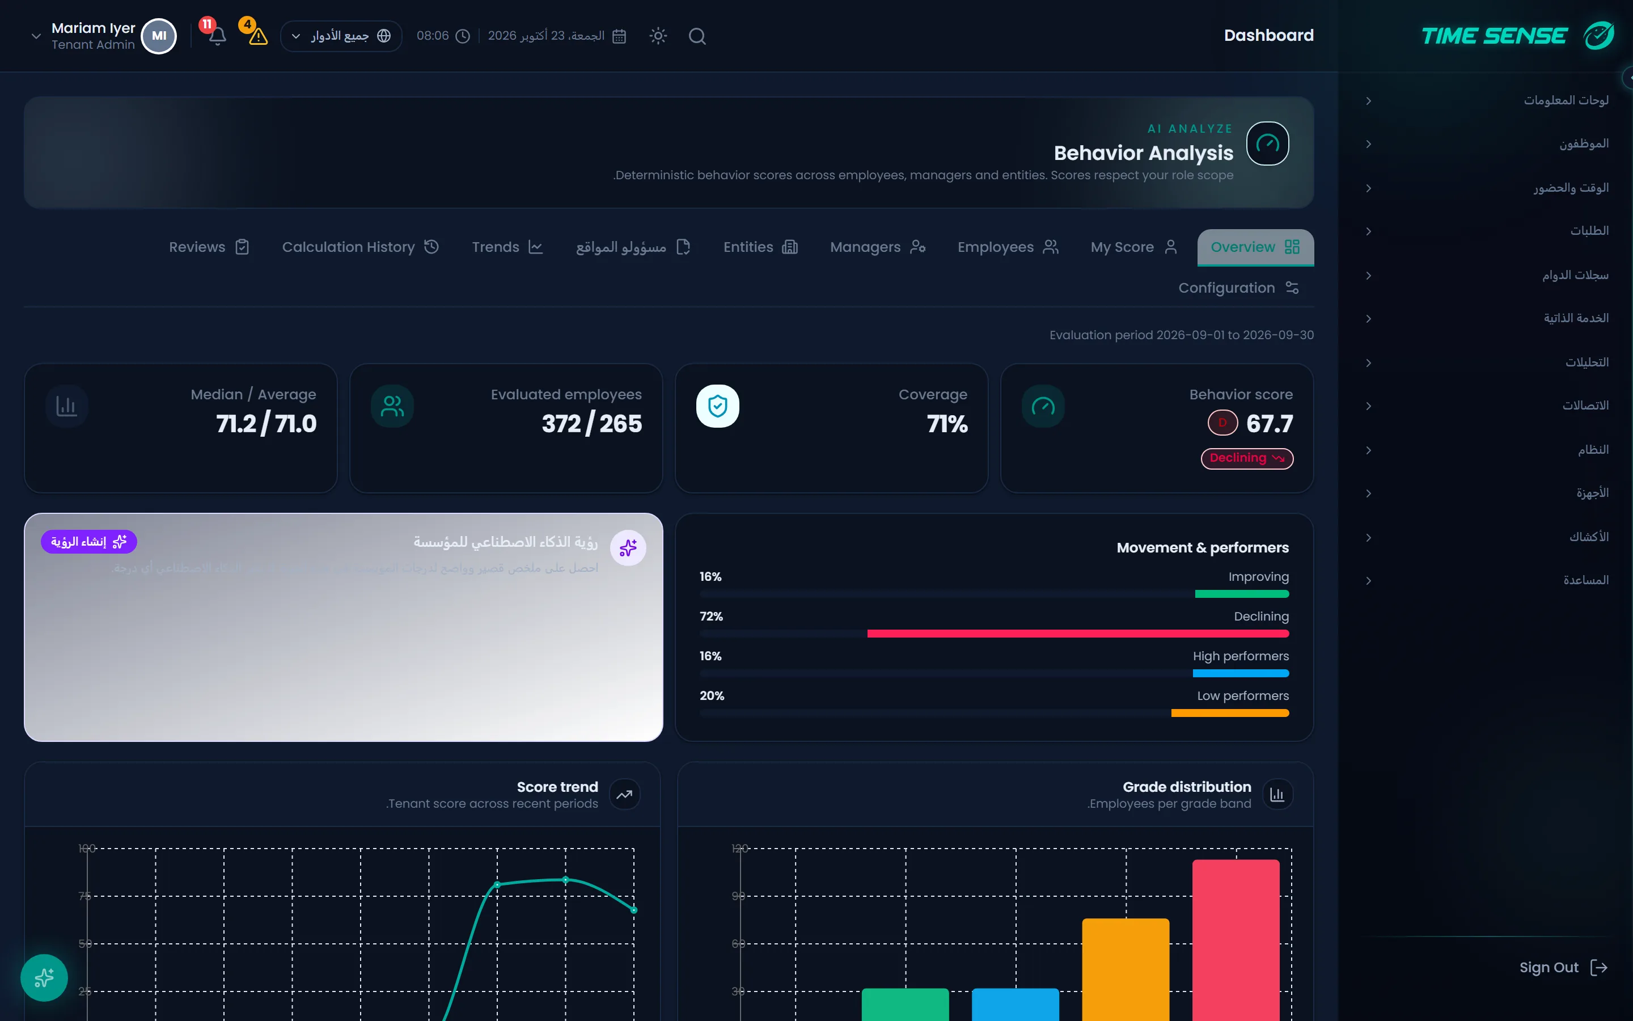Click the red bar in Grade distribution
Image resolution: width=1633 pixels, height=1021 pixels.
(x=1236, y=940)
